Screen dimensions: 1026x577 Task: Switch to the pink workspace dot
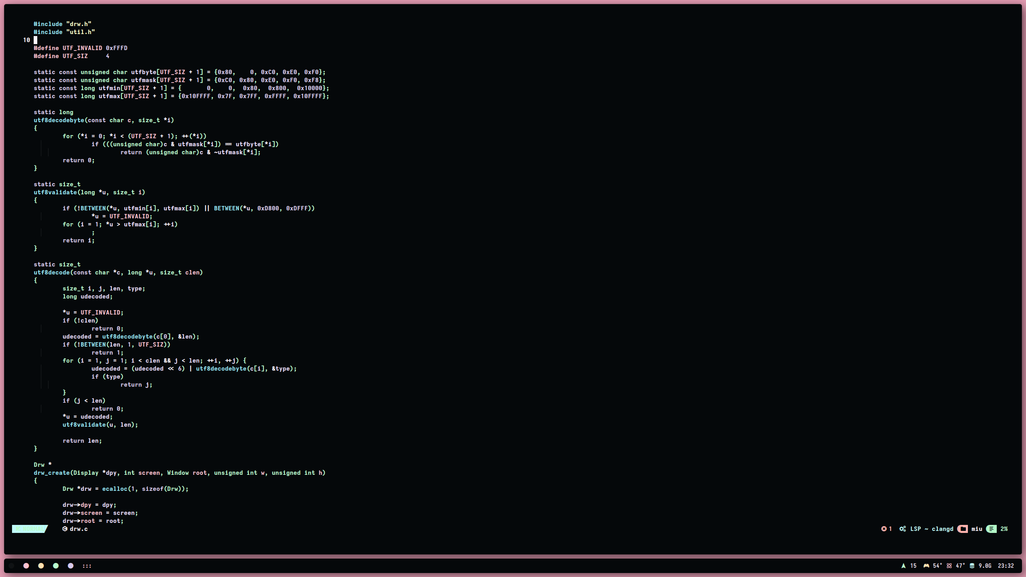[26, 566]
